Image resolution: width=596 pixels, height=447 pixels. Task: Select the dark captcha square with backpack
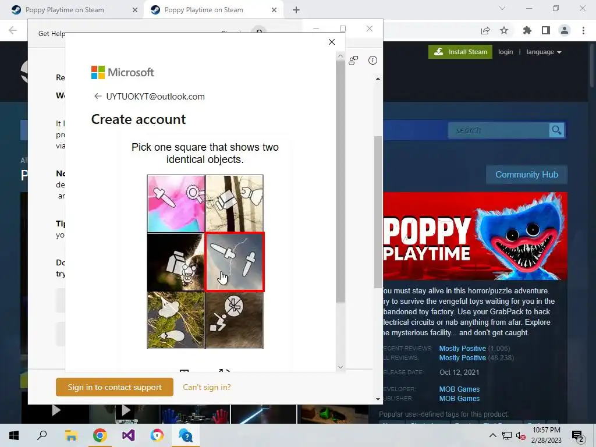point(176,262)
